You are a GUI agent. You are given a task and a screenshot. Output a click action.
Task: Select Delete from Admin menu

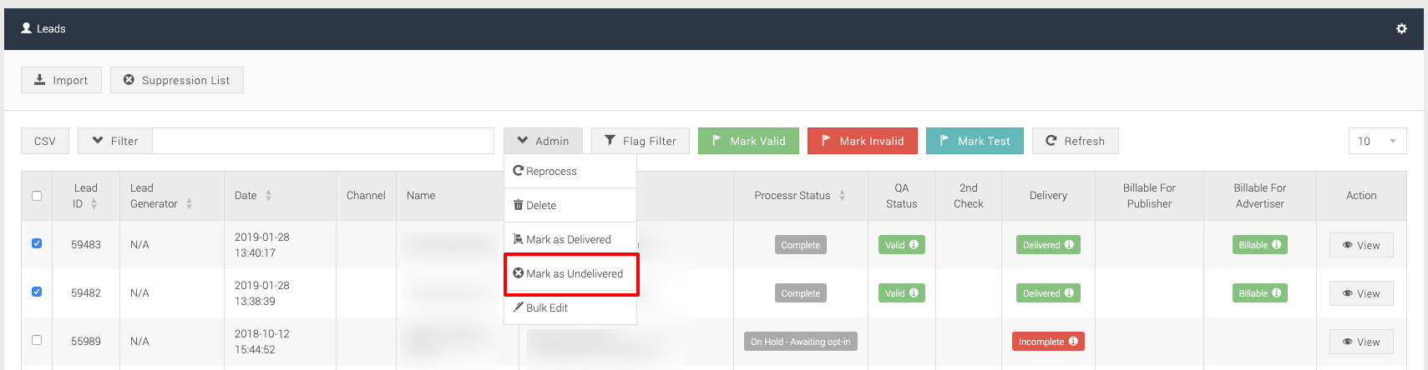570,205
